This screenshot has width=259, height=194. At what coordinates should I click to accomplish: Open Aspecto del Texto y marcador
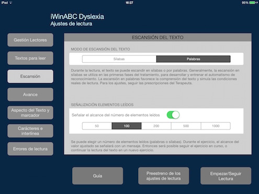[30, 112]
